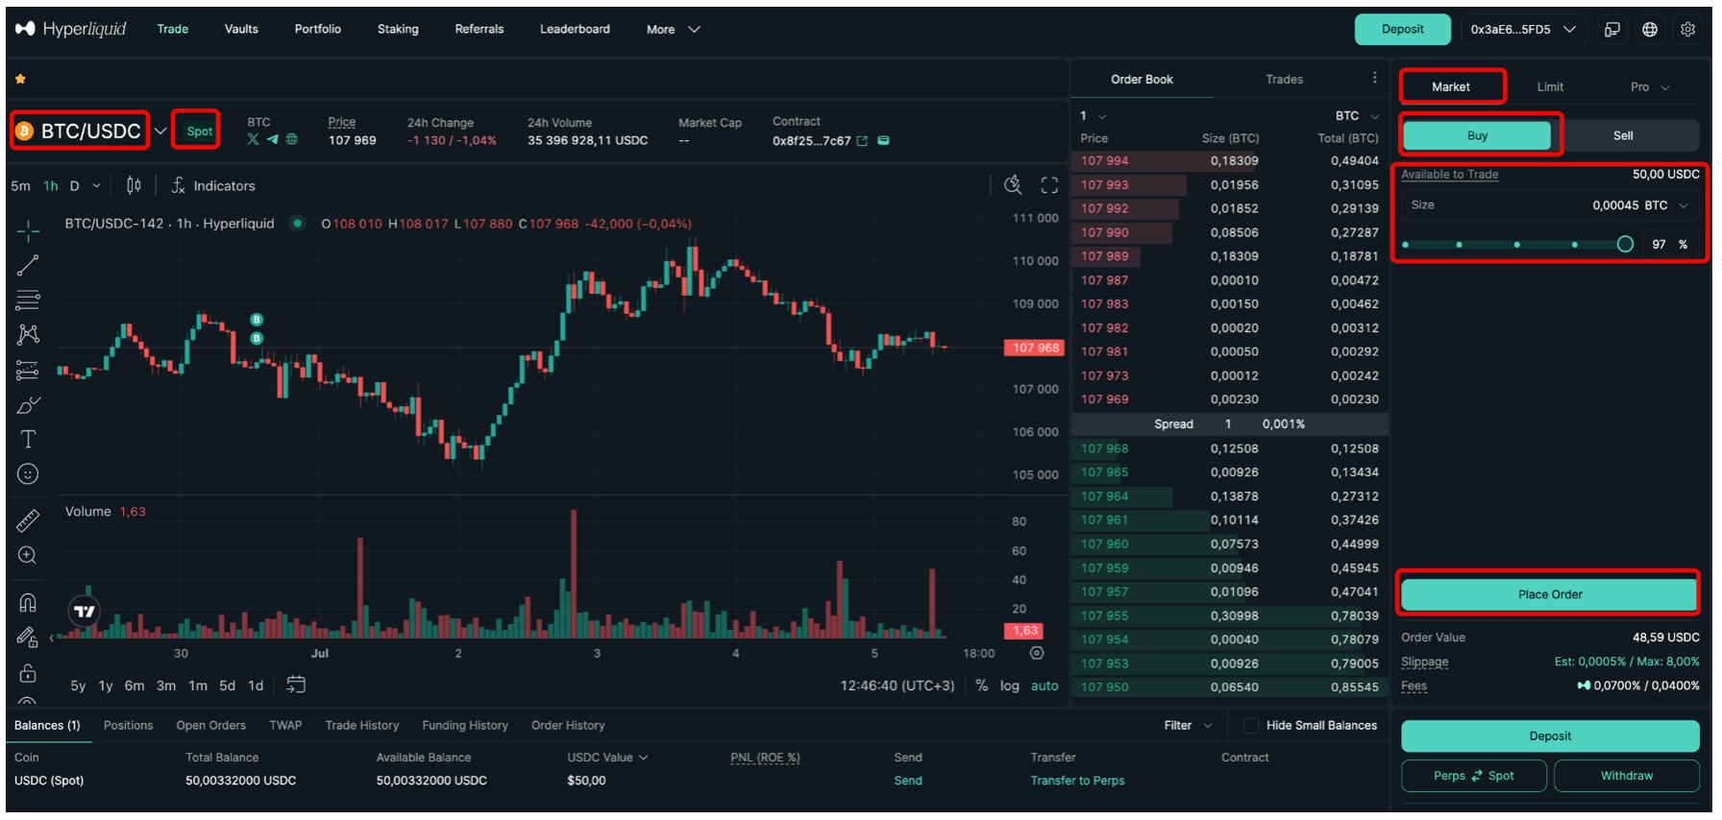This screenshot has width=1722, height=820.
Task: Click the Place Order button
Action: [1549, 594]
